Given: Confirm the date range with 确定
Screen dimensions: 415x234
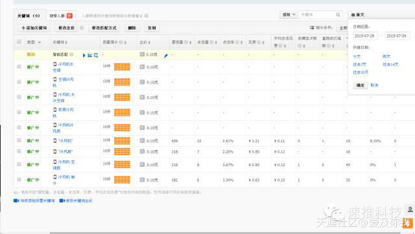Looking at the screenshot, I should coord(361,85).
